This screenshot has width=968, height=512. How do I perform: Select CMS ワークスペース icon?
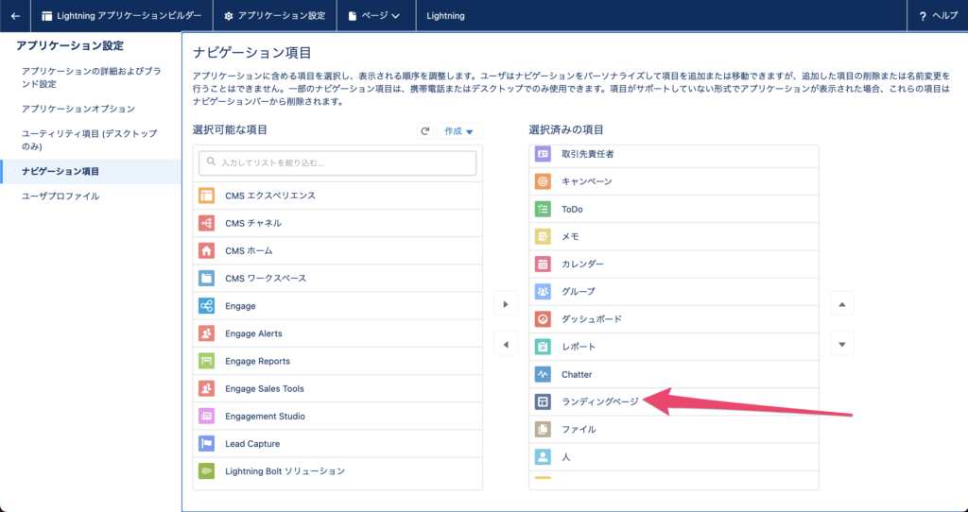pos(206,279)
